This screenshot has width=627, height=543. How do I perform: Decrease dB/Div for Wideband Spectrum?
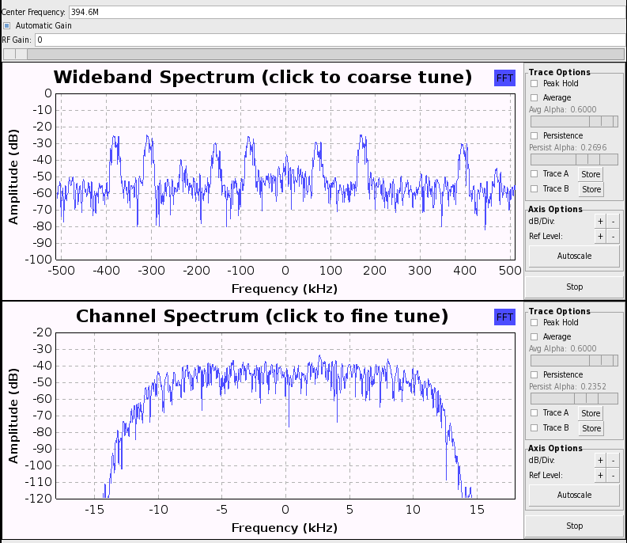click(x=613, y=221)
